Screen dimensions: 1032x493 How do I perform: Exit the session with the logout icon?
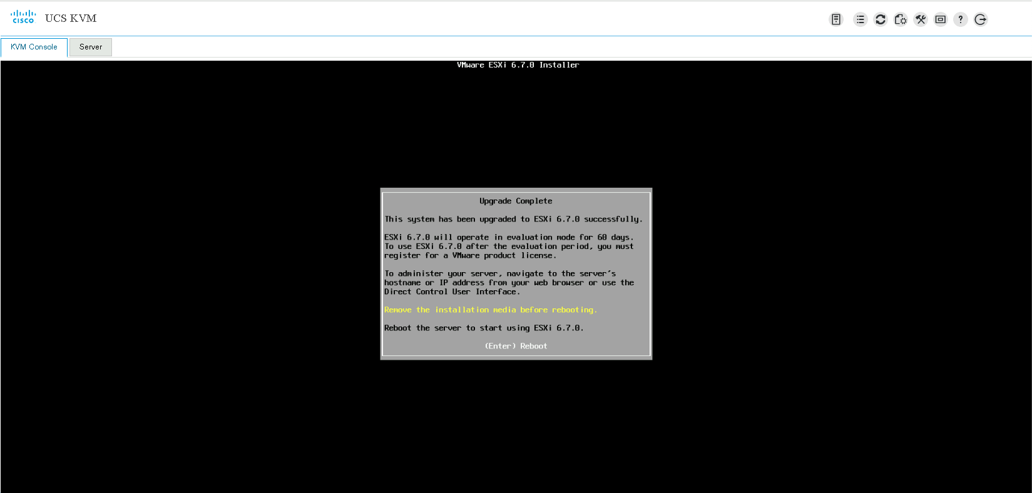(981, 19)
